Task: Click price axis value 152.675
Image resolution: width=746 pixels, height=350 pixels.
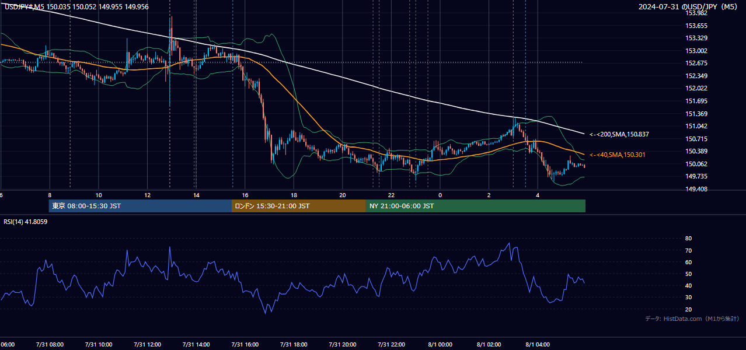Action: 696,63
